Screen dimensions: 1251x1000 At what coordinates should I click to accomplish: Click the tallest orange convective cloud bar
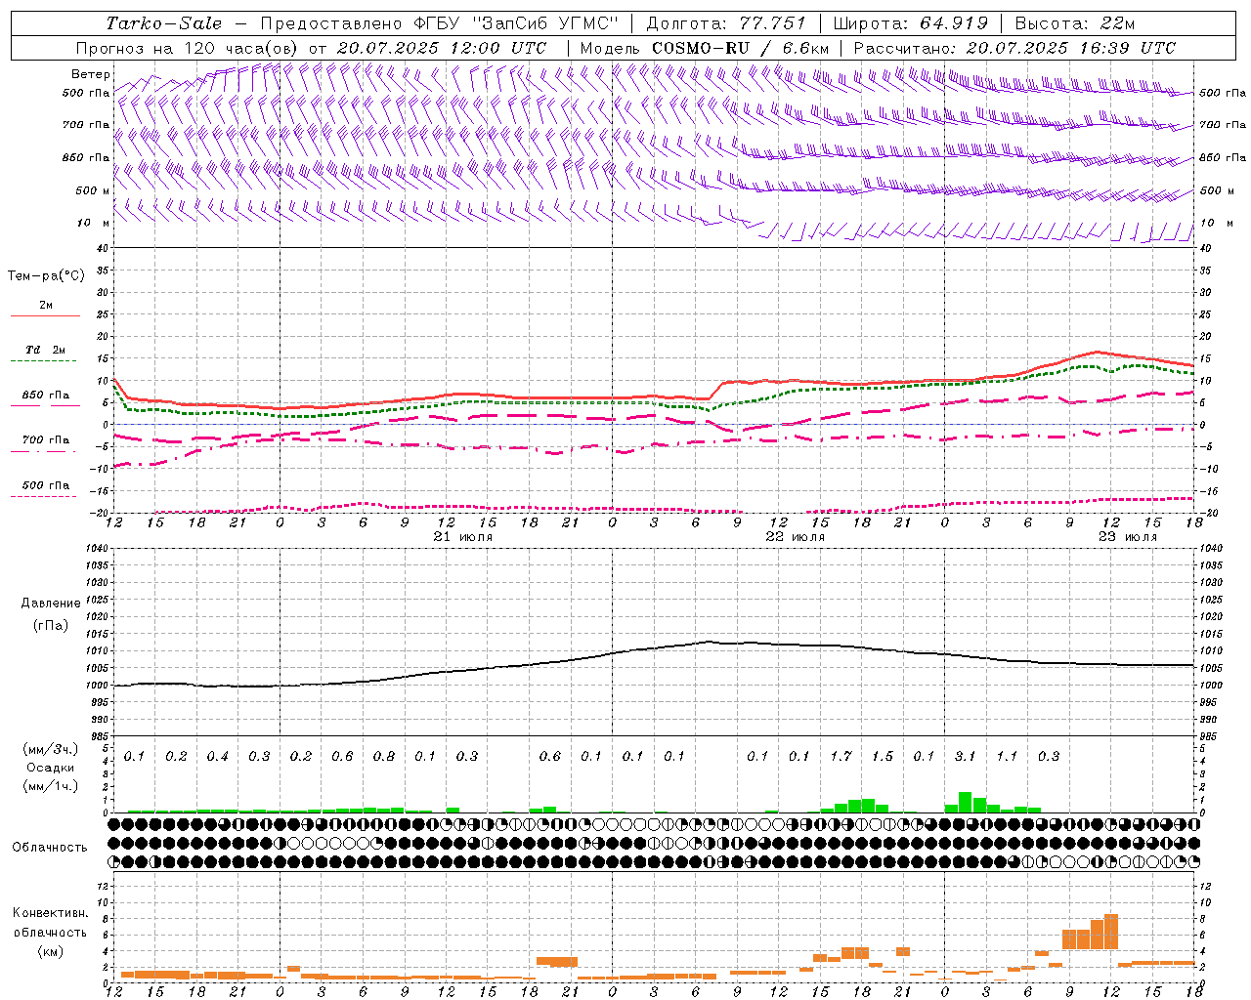(1111, 932)
